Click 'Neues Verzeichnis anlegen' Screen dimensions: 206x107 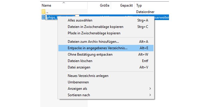coord(88,76)
